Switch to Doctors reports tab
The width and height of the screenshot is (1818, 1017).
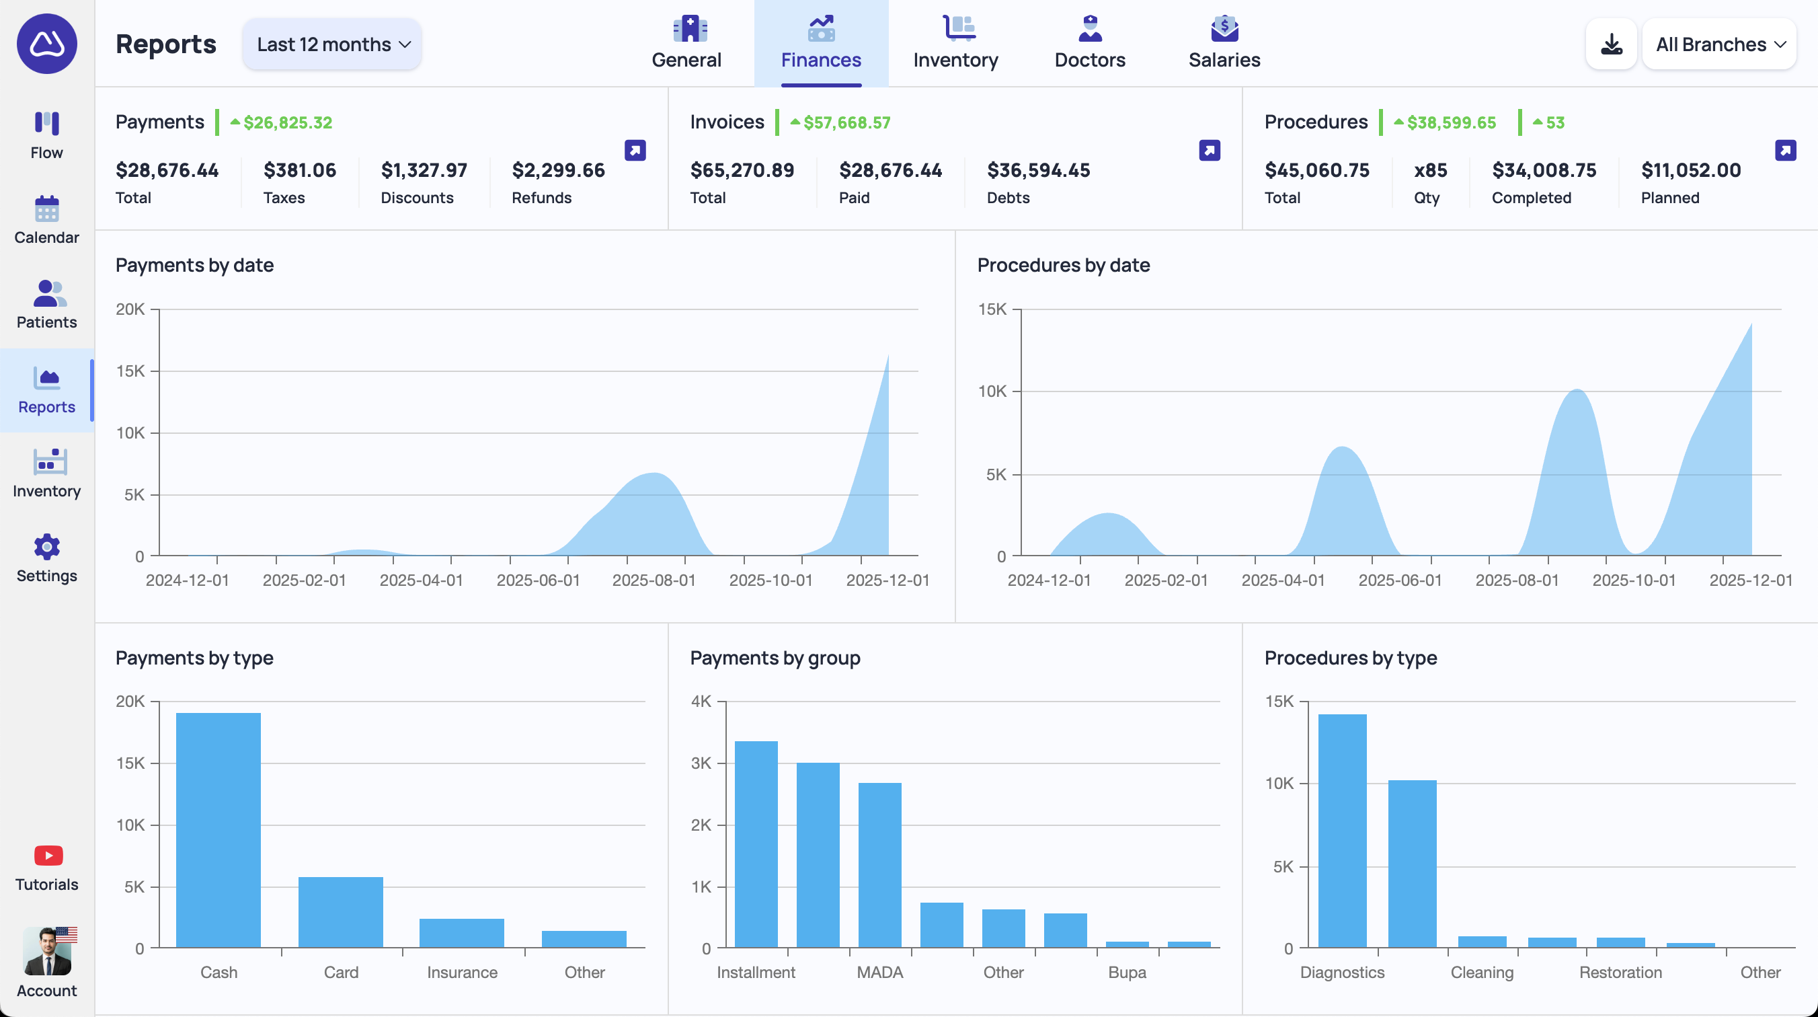tap(1090, 43)
